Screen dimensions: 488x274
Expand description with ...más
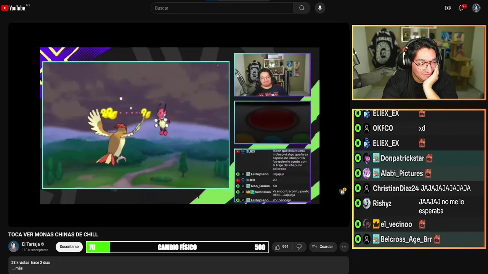18,268
